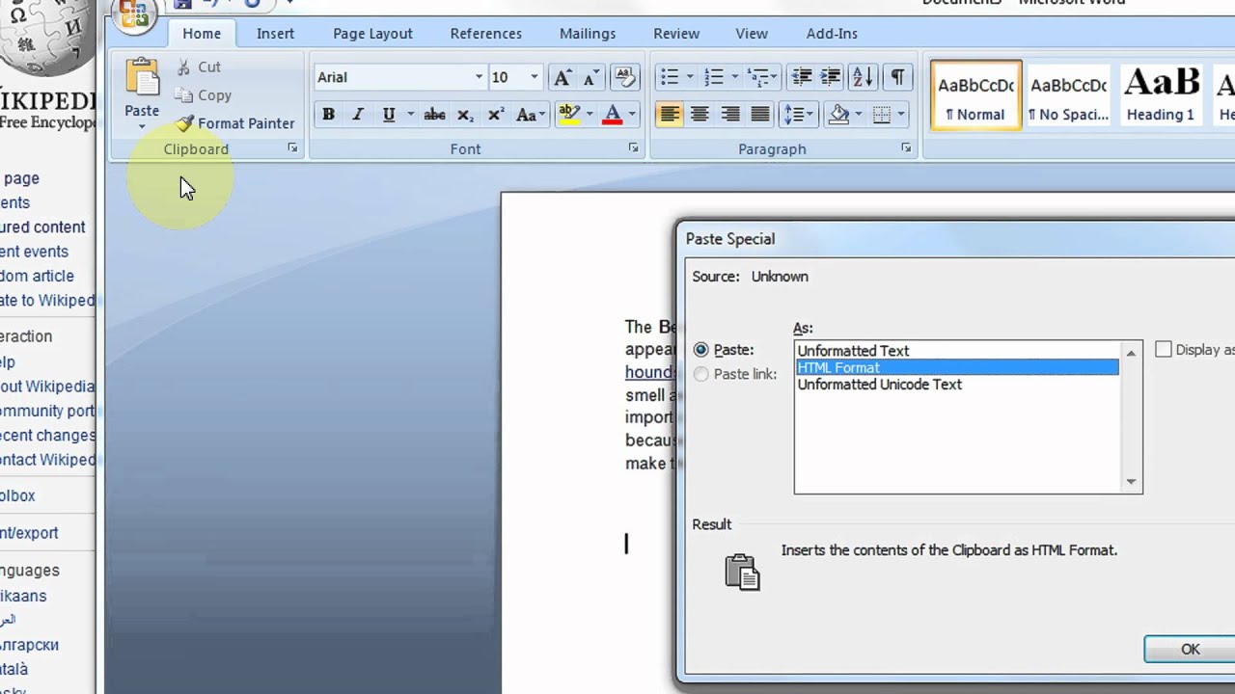Expand the highlight color dropdown arrow
The width and height of the screenshot is (1235, 694).
pos(590,115)
